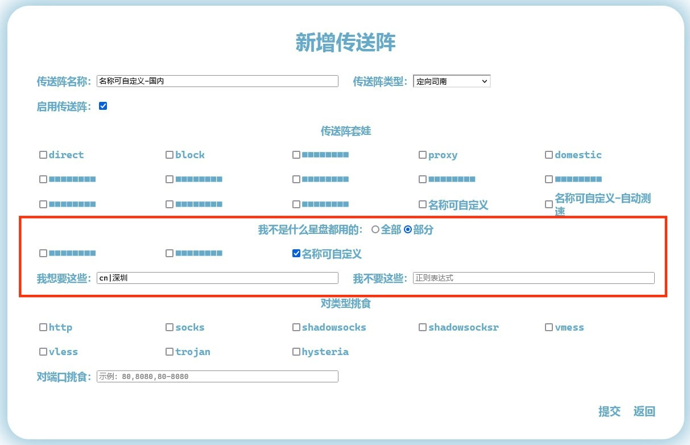Check the proxy option
The height and width of the screenshot is (445, 690).
(x=423, y=155)
